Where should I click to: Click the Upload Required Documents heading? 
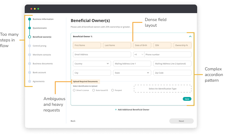pos(85,81)
